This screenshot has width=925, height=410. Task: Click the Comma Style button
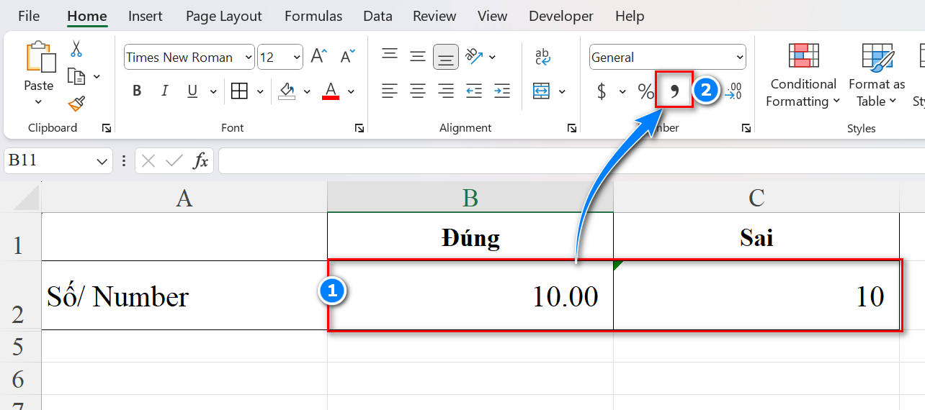(674, 91)
